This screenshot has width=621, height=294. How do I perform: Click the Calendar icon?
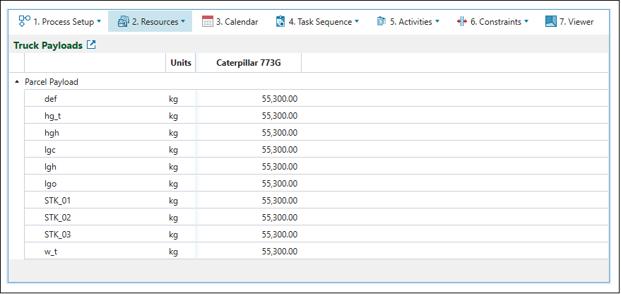pyautogui.click(x=208, y=21)
